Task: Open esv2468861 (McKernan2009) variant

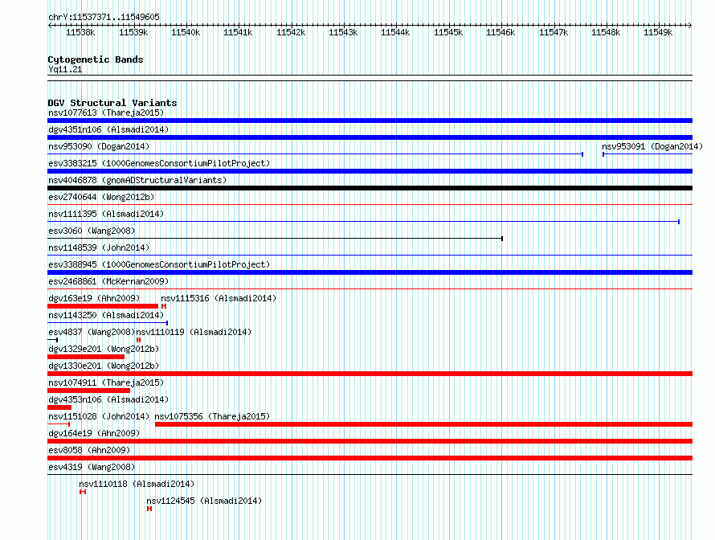Action: coord(108,281)
